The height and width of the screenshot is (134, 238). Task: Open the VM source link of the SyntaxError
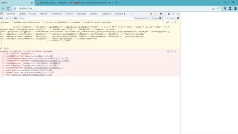point(171,51)
